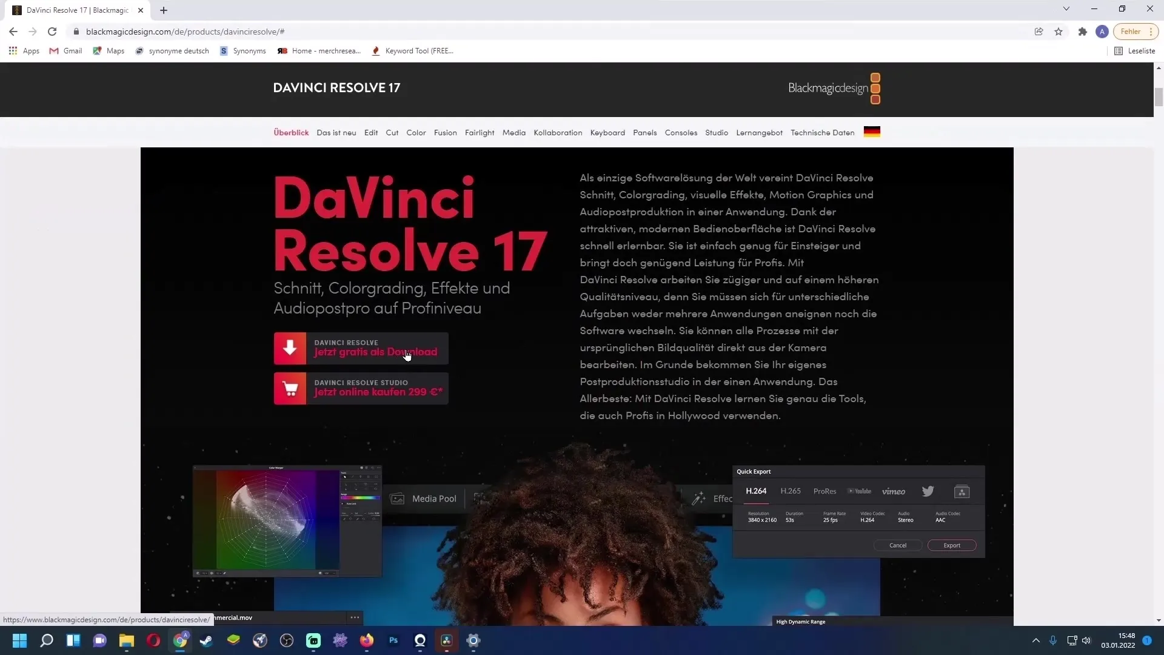
Task: Click the red shopping cart icon
Action: tap(290, 389)
